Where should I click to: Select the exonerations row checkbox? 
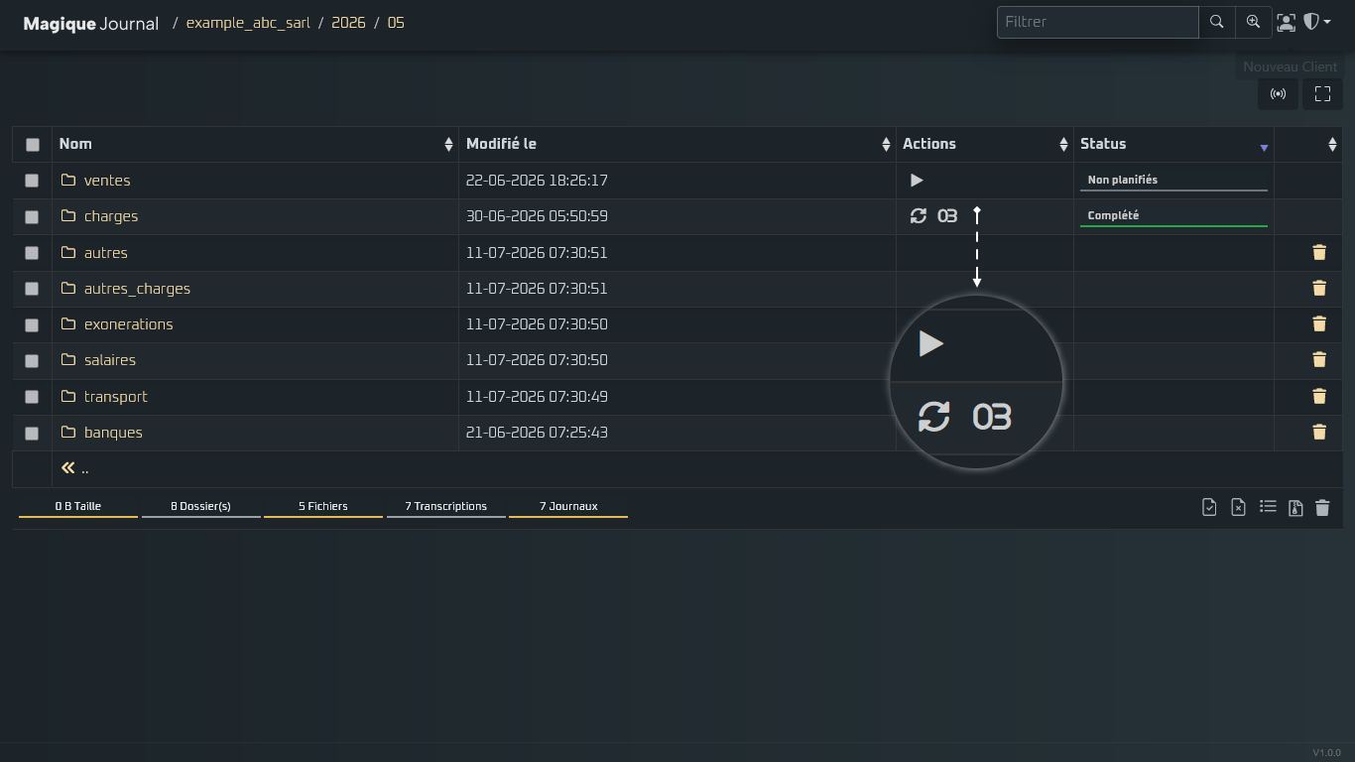tap(32, 324)
